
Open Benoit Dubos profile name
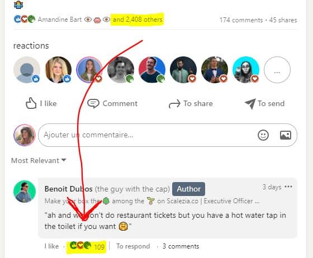(68, 189)
